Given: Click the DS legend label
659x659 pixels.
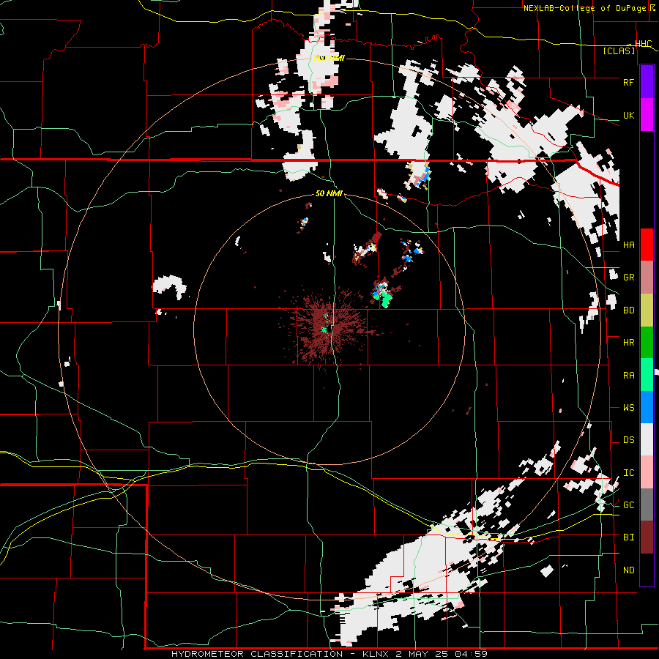Looking at the screenshot, I should tap(628, 439).
